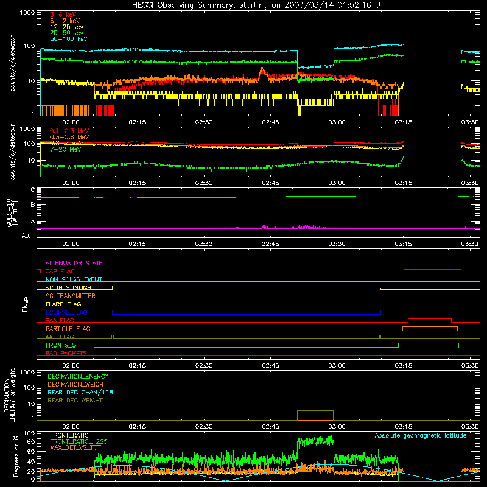The image size is (487, 487).
Task: Select the cyan 50-100 keV legend label
Action: tap(69, 39)
